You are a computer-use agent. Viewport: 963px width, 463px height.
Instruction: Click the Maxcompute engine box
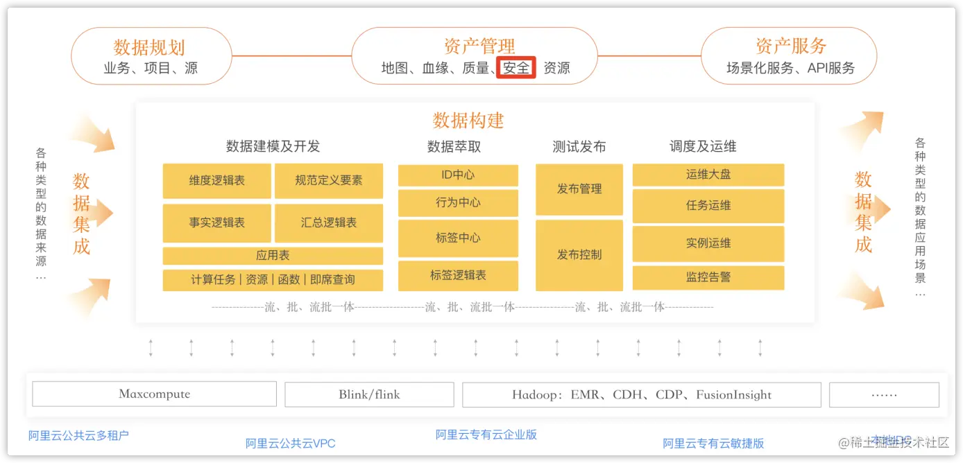click(154, 394)
